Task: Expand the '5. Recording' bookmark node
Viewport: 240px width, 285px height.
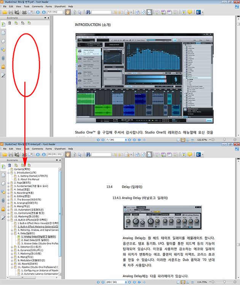Action: click(8, 193)
